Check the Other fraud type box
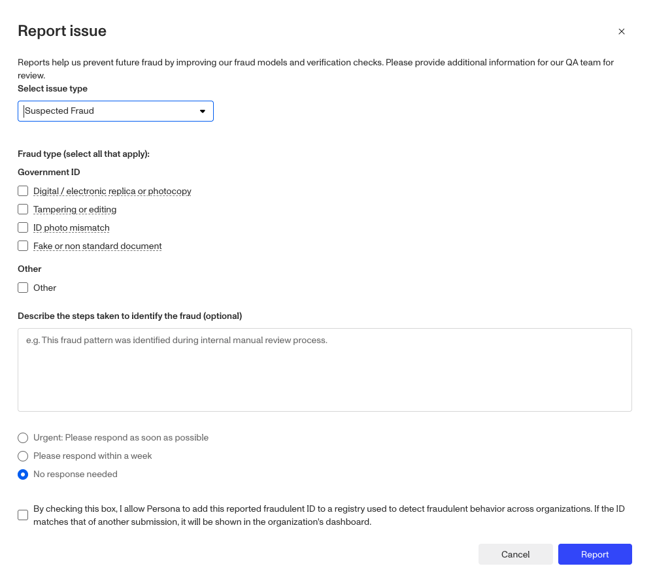655x581 pixels. tap(23, 288)
